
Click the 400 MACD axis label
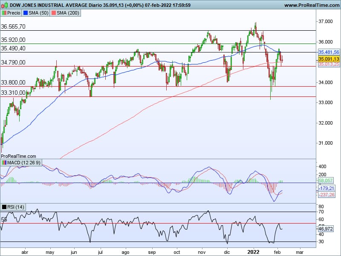pyautogui.click(x=322, y=166)
